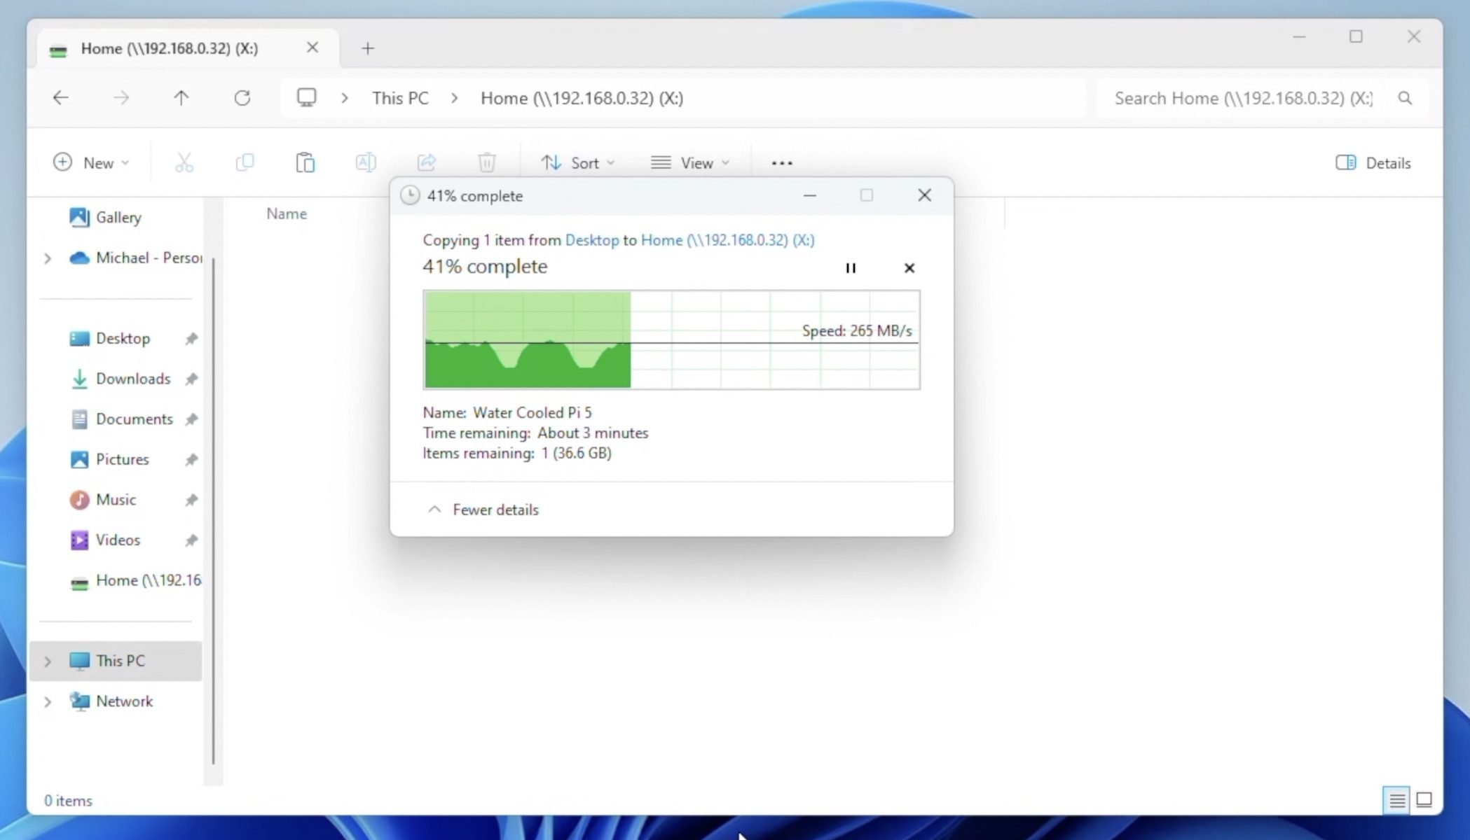Click the Back navigation arrow
Viewport: 1470px width, 840px height.
pos(61,98)
